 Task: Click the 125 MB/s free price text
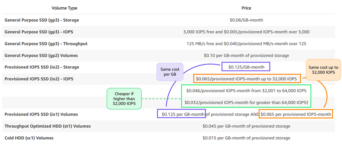pos(246,44)
